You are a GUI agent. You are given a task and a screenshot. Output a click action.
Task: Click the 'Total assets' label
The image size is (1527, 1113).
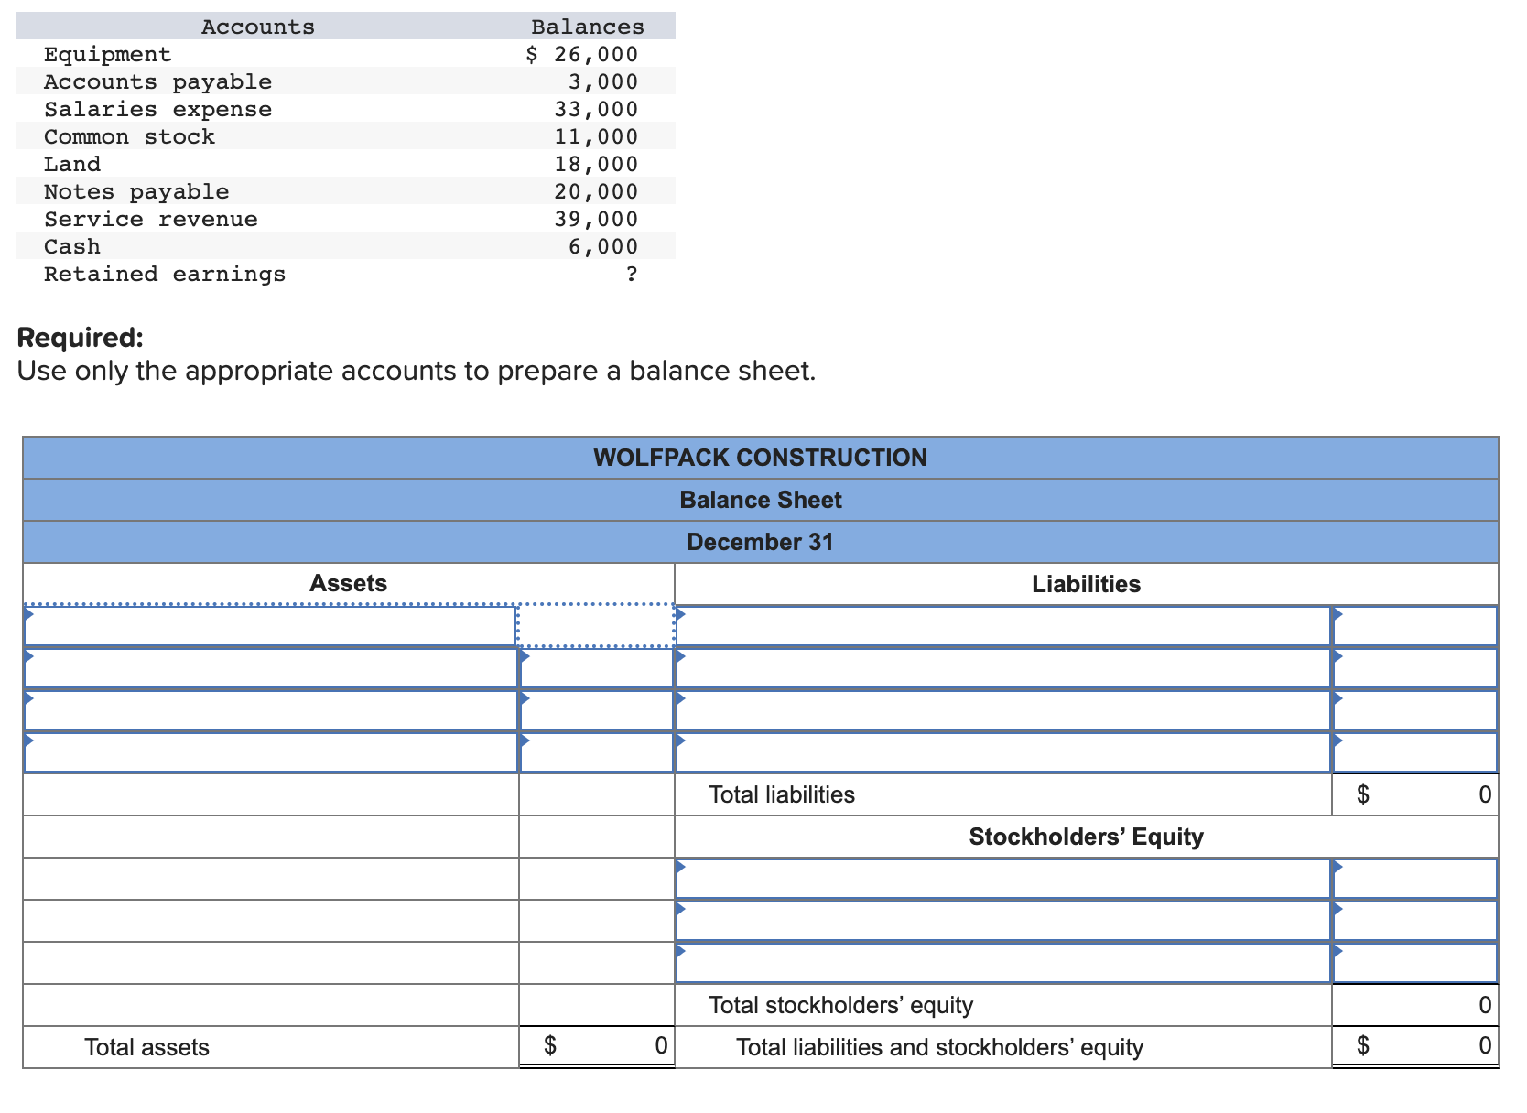point(146,1047)
